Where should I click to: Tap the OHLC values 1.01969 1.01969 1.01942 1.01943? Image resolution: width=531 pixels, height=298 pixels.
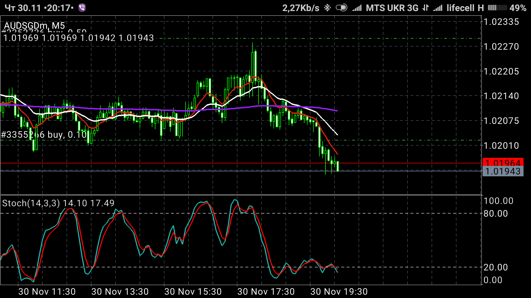79,38
